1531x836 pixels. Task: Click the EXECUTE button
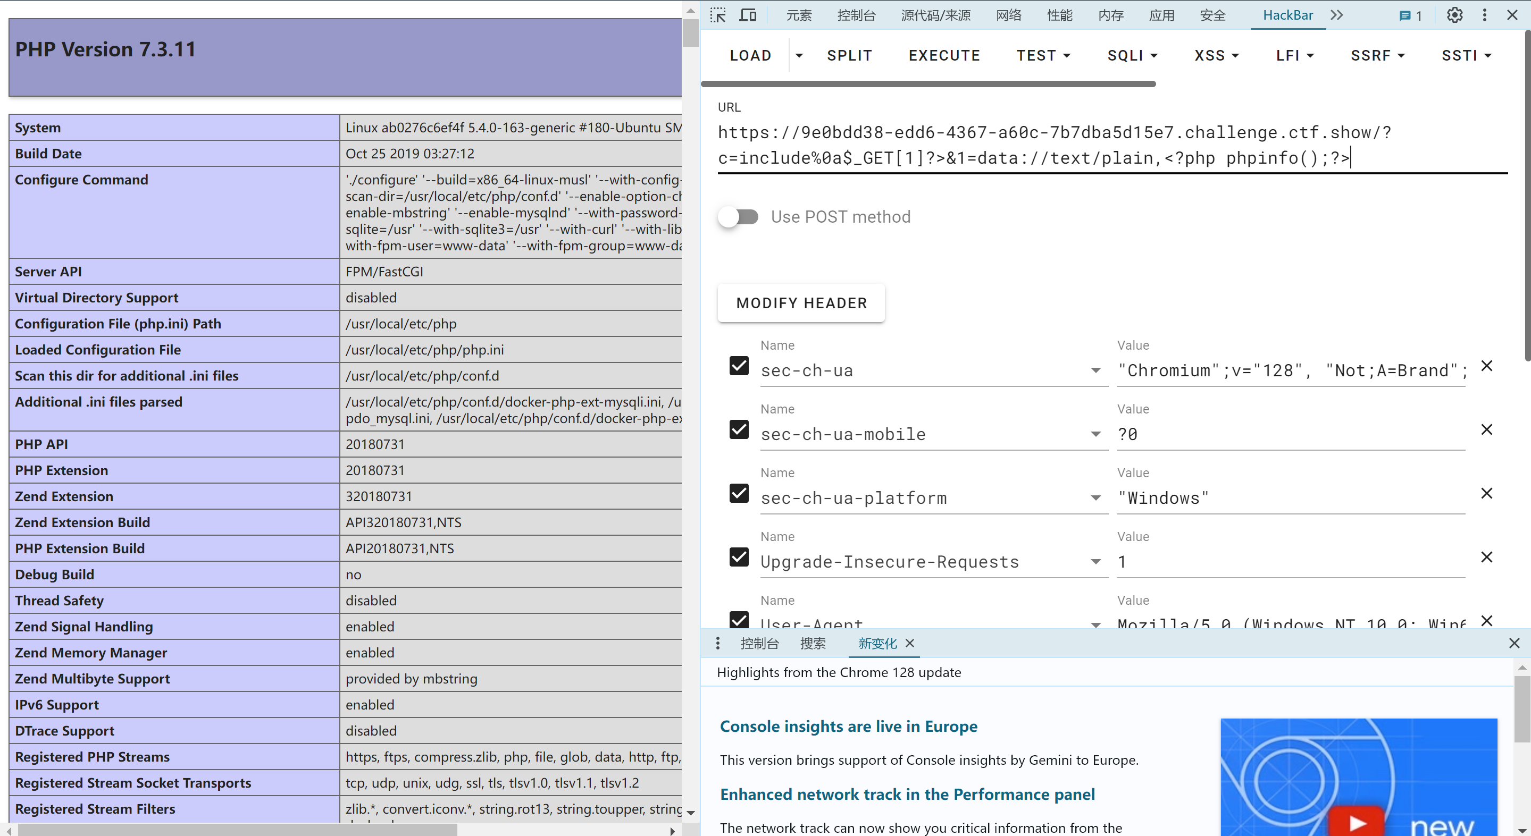944,55
